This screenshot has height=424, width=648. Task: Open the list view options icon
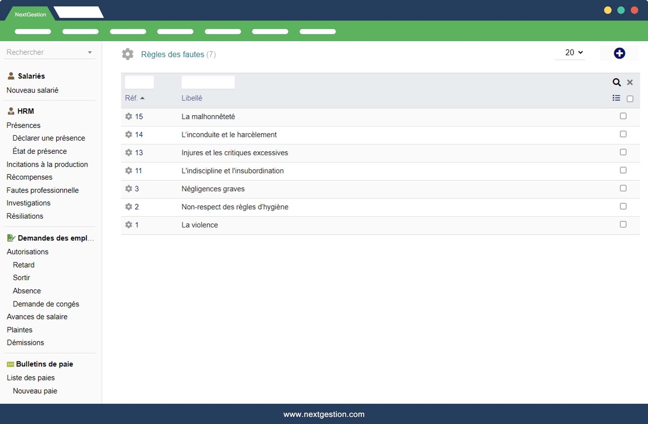click(x=616, y=98)
